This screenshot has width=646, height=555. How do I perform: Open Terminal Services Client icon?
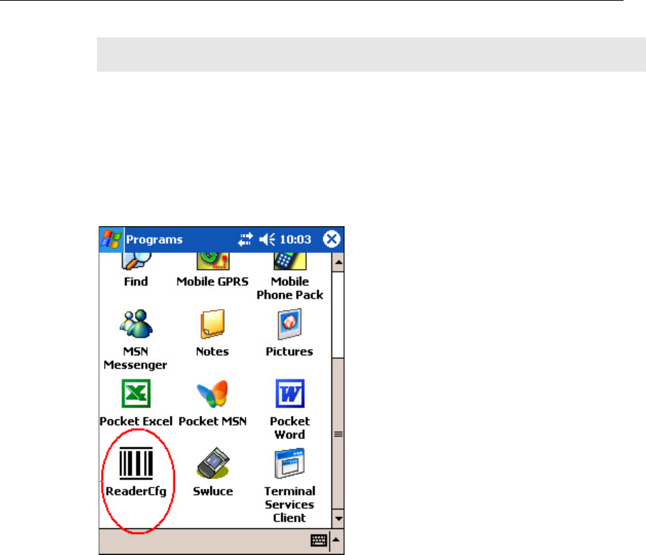tap(289, 464)
